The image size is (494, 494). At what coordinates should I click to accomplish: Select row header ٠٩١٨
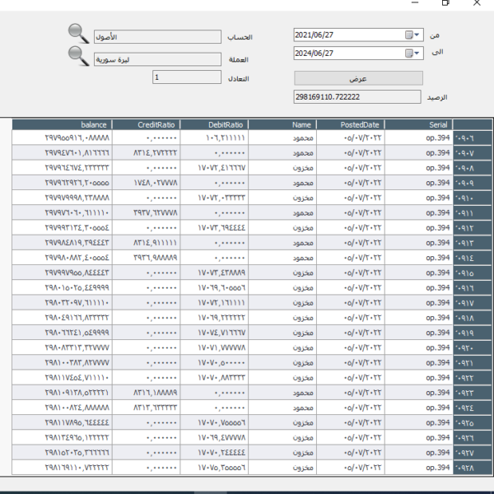(x=473, y=318)
